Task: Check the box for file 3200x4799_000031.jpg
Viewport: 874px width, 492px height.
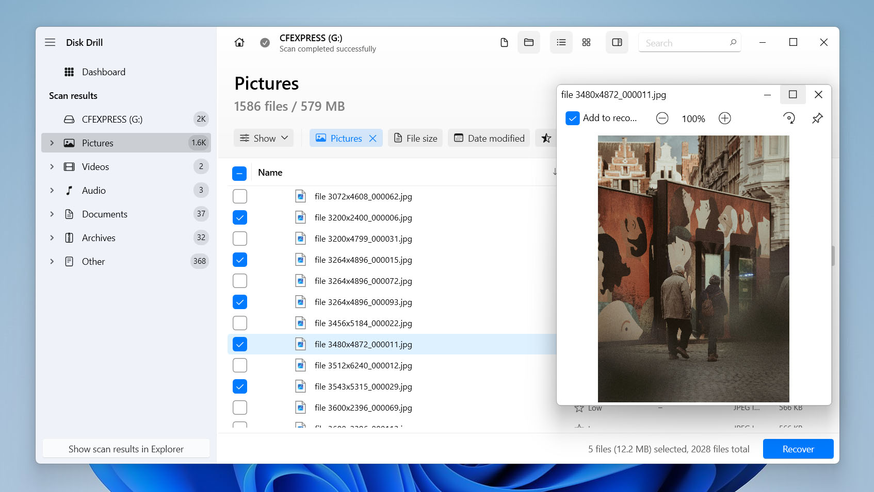Action: pyautogui.click(x=240, y=239)
